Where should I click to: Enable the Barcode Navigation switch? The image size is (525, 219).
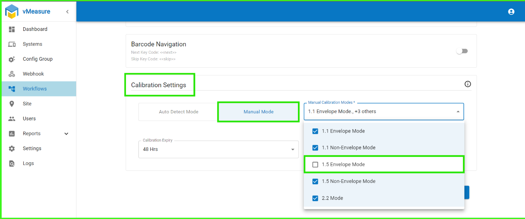[x=462, y=51]
